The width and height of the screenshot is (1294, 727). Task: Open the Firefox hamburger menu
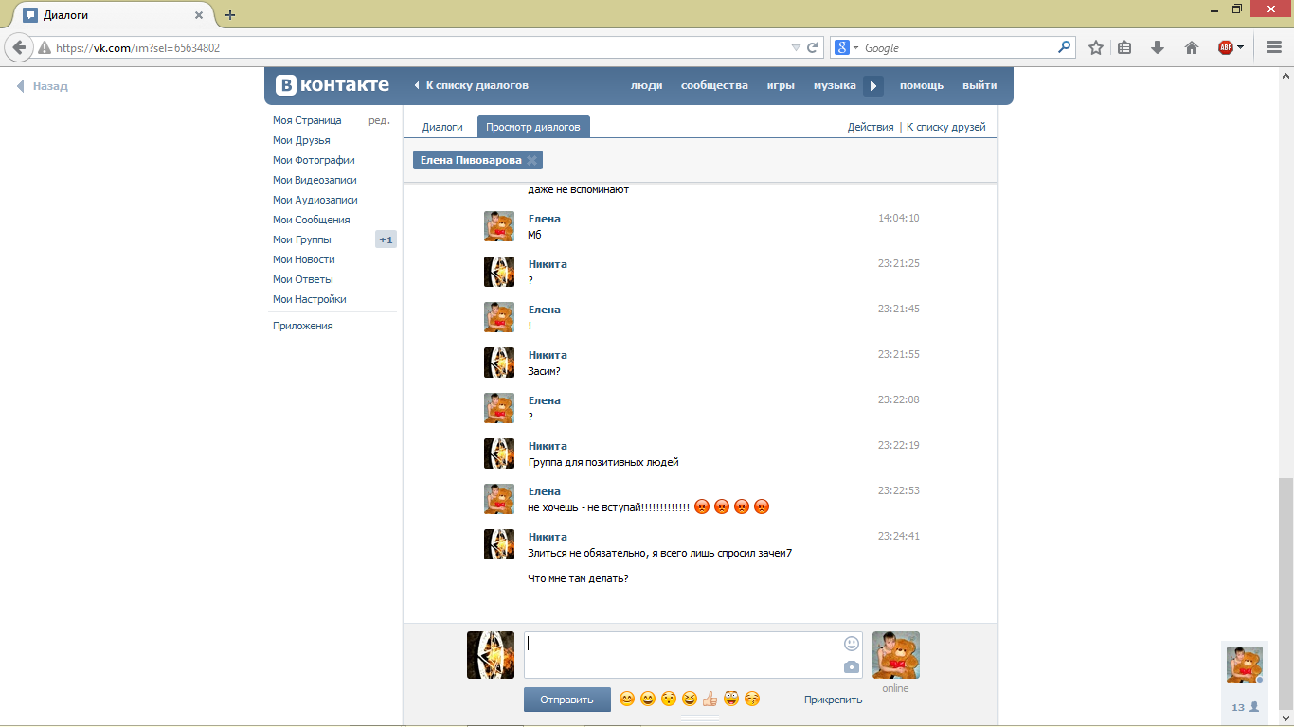[x=1274, y=47]
